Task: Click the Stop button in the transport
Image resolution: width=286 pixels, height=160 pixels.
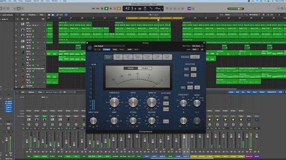Action: [x=102, y=8]
